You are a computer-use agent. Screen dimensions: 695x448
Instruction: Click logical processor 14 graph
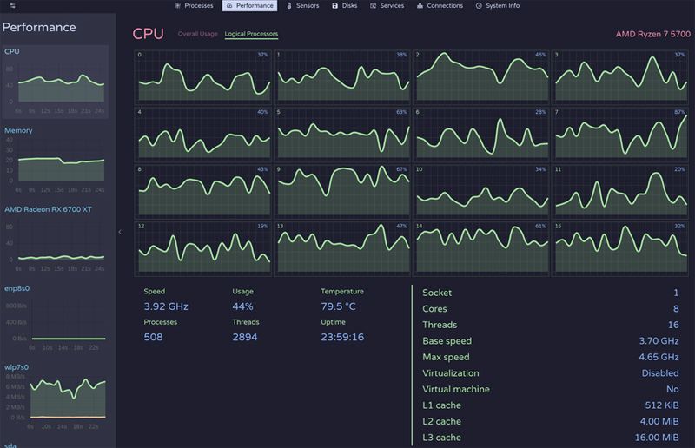point(481,248)
